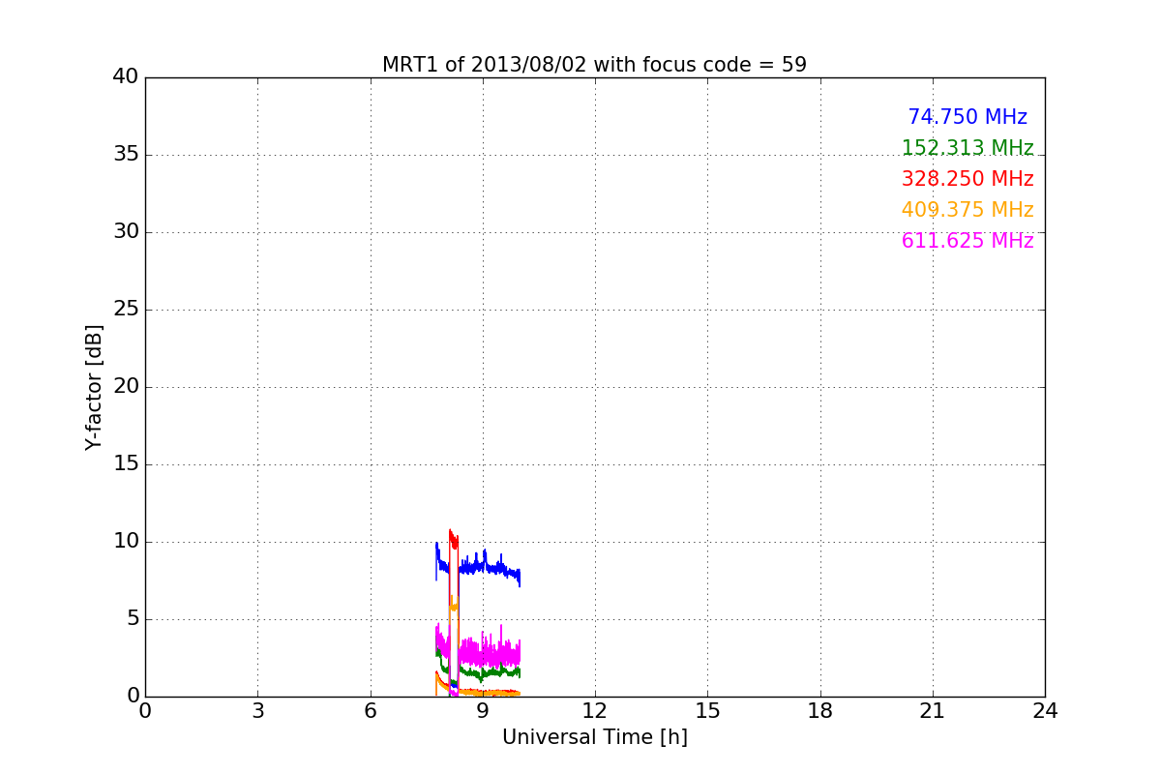Click the x-axis tick label 9

click(483, 711)
